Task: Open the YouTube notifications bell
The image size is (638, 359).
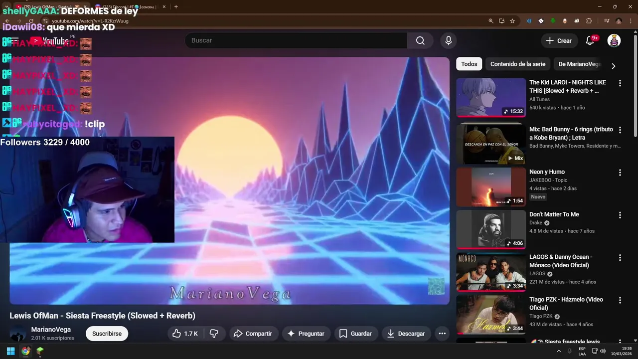Action: click(590, 41)
